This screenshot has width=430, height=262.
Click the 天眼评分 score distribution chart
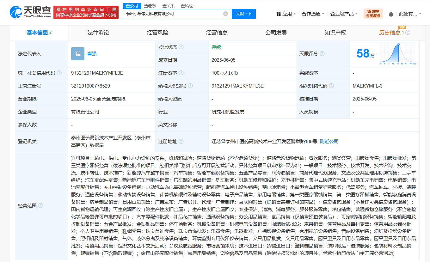398,54
